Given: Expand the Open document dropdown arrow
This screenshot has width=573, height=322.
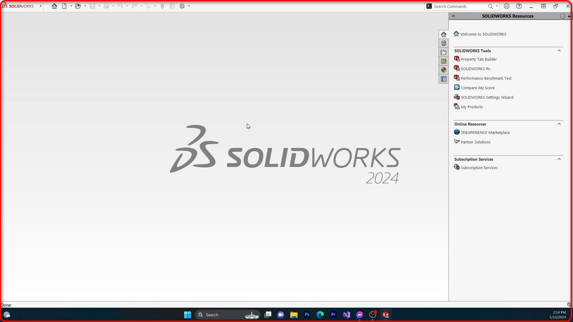Looking at the screenshot, I should pos(85,6).
